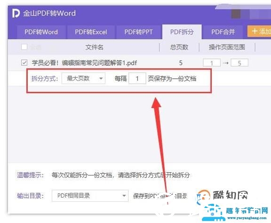
Task: Uncheck the 学员必看 pdf file checkbox
Action: (x=24, y=63)
